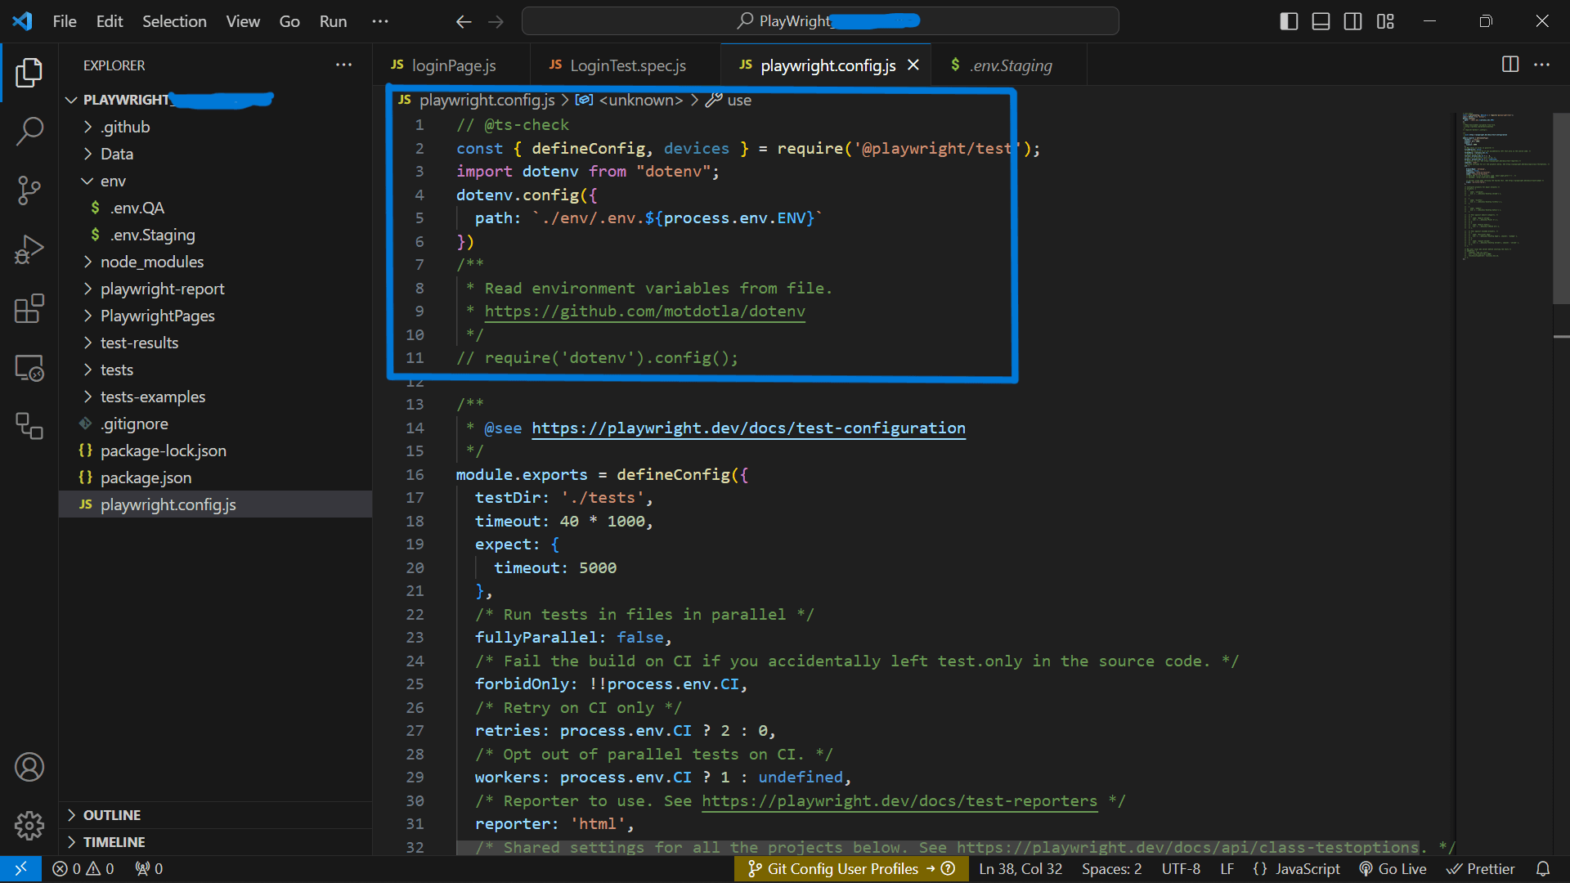The height and width of the screenshot is (883, 1570).
Task: Toggle the bottom panel
Action: point(1321,21)
